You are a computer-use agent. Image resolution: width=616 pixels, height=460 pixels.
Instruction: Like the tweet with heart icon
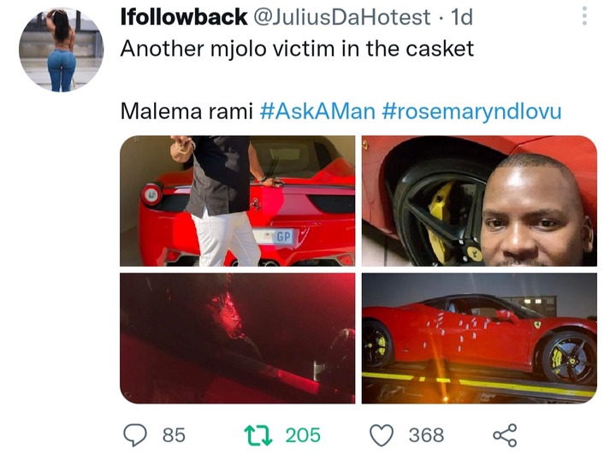[382, 435]
